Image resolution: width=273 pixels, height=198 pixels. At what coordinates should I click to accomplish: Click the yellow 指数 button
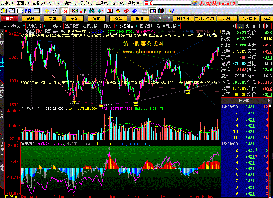click(52, 19)
